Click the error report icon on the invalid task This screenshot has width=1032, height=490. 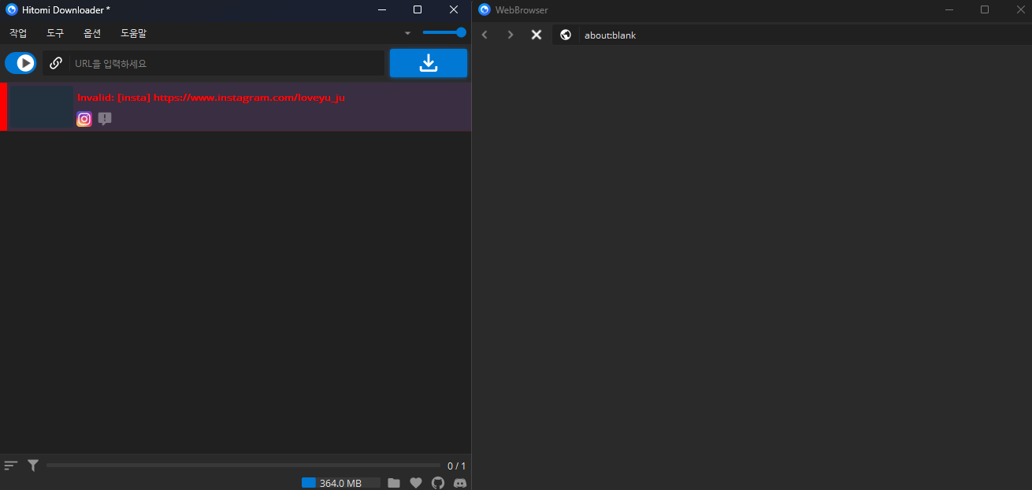click(103, 119)
